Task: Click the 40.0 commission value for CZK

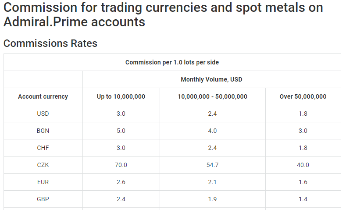Action: pos(303,165)
